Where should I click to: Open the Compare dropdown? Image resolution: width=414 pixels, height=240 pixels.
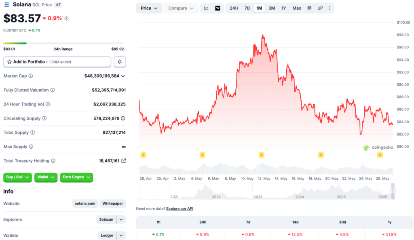[x=181, y=8]
